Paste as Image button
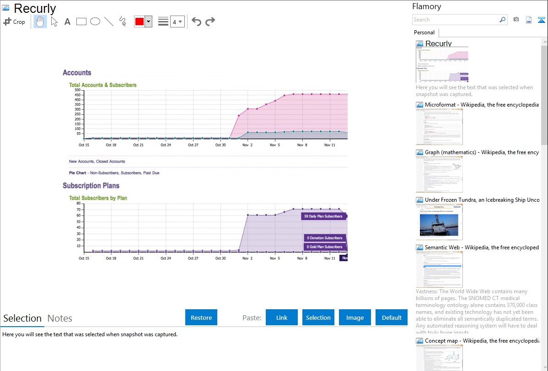 [x=355, y=317]
